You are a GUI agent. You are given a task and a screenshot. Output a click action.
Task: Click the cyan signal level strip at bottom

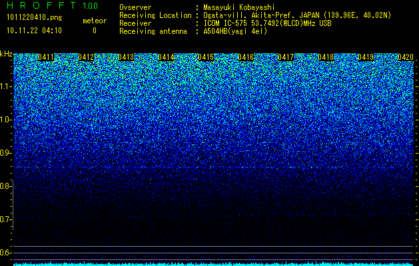tap(214, 264)
